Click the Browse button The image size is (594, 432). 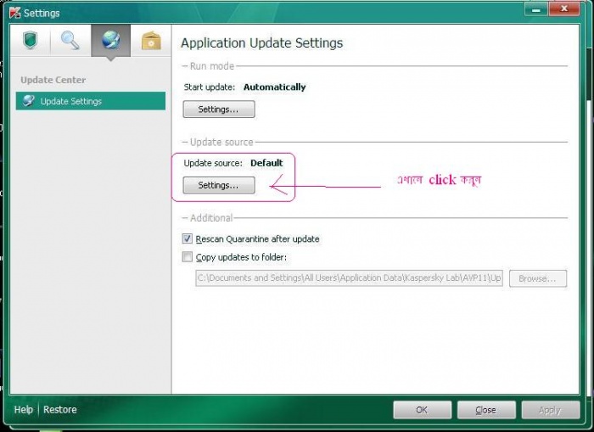537,278
